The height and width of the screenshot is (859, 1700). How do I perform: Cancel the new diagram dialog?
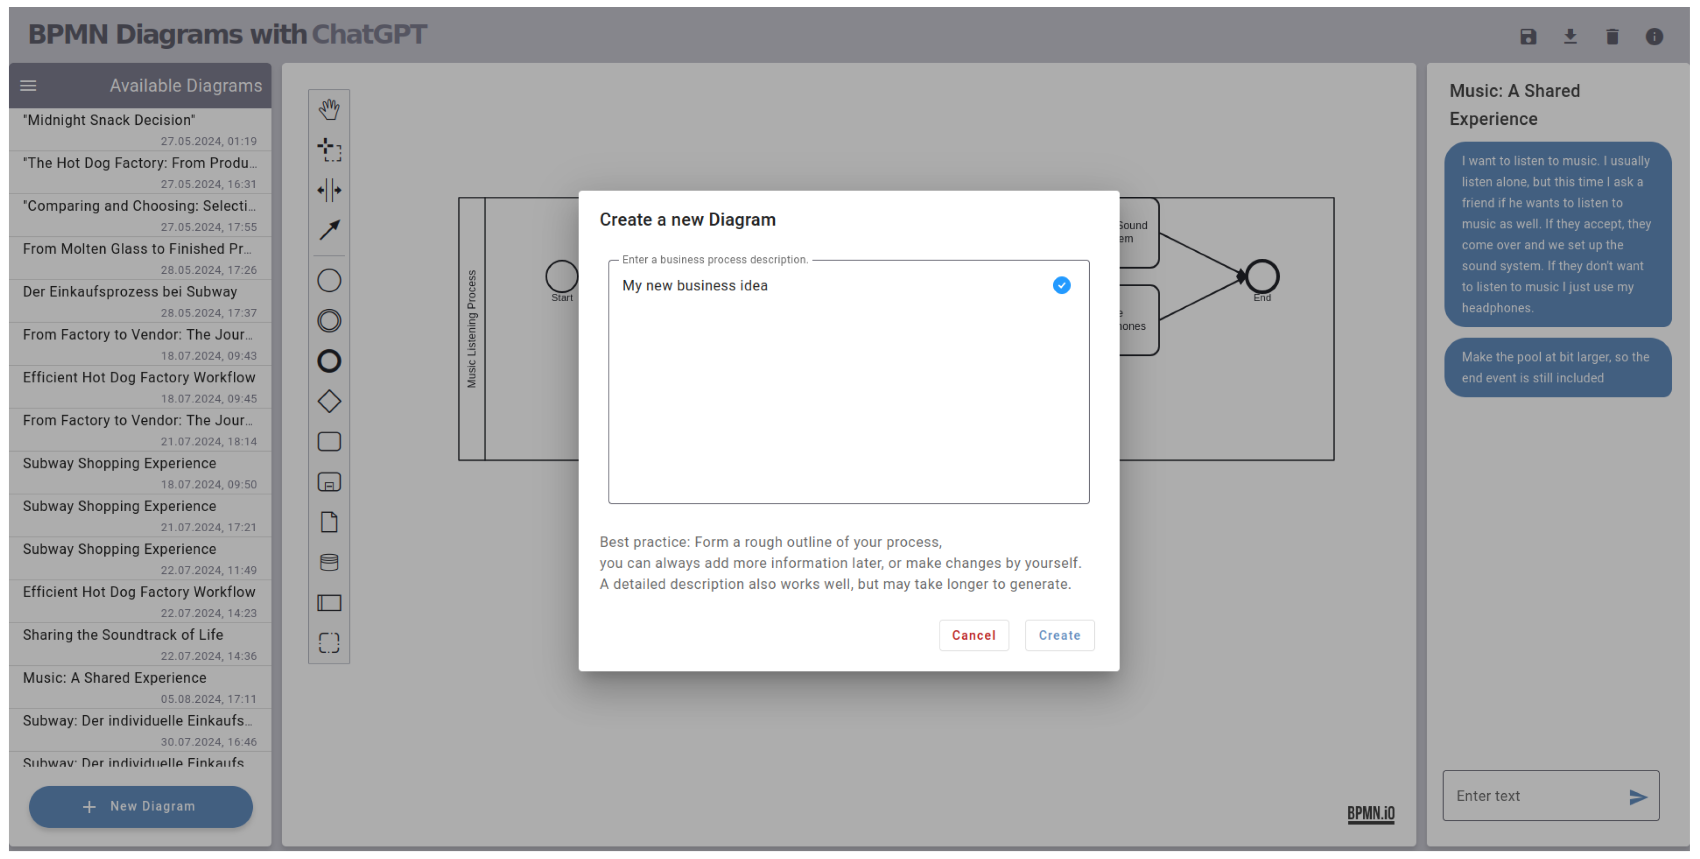tap(974, 636)
